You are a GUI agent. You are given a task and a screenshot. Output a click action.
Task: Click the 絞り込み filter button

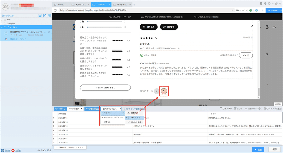pyautogui.click(x=149, y=27)
